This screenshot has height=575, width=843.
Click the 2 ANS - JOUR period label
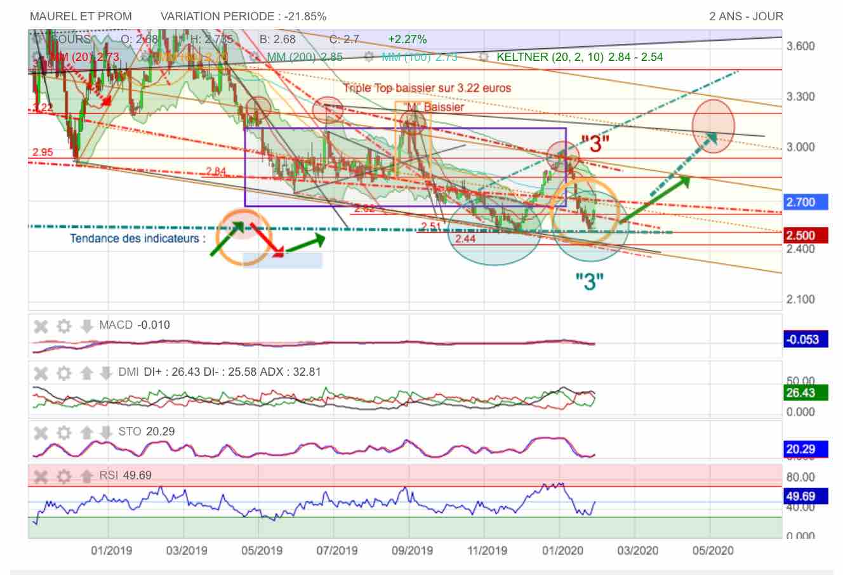[x=746, y=17]
